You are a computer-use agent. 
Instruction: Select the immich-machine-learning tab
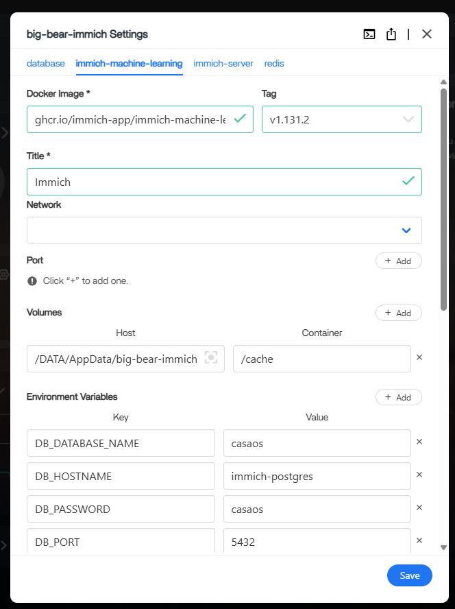click(x=129, y=63)
